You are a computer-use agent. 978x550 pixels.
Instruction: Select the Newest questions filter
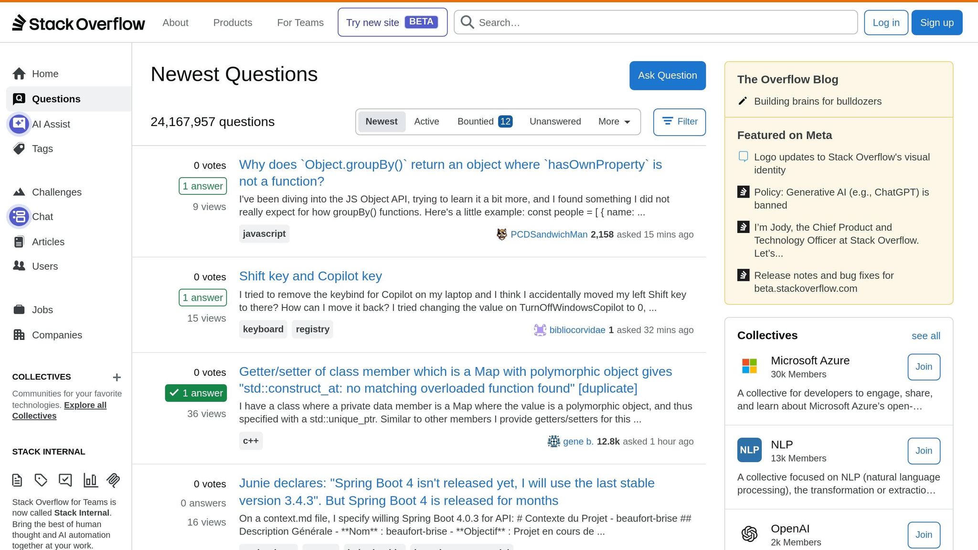click(381, 121)
